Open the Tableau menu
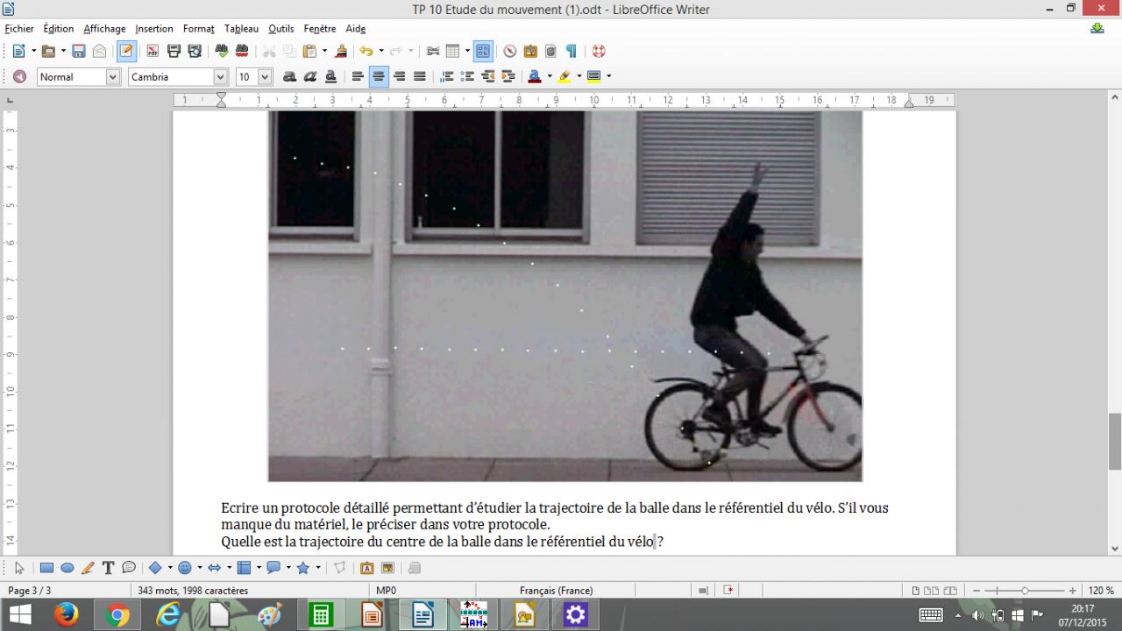This screenshot has height=631, width=1122. [x=242, y=29]
